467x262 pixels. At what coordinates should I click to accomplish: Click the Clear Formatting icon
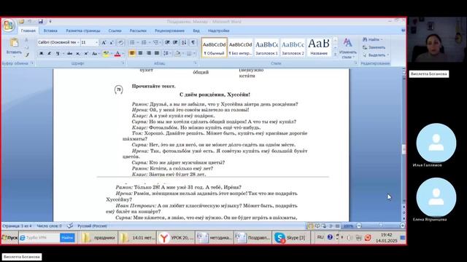pyautogui.click(x=120, y=42)
